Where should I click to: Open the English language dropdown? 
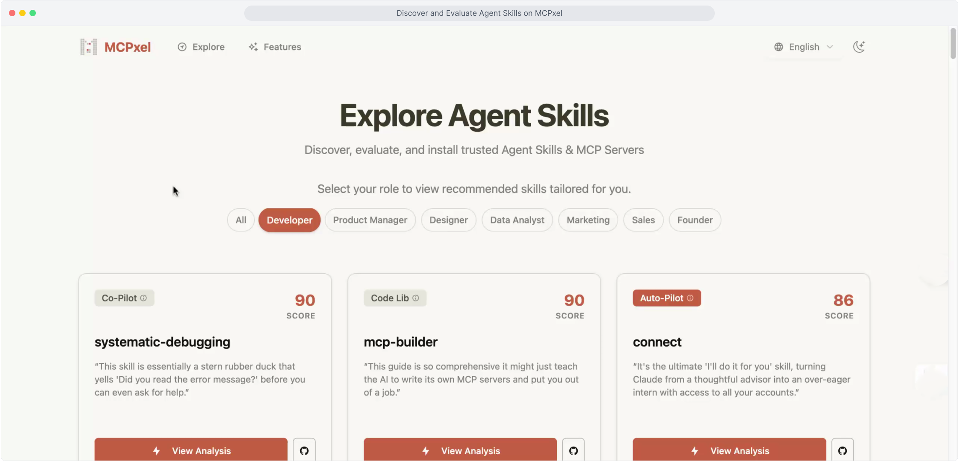[804, 47]
